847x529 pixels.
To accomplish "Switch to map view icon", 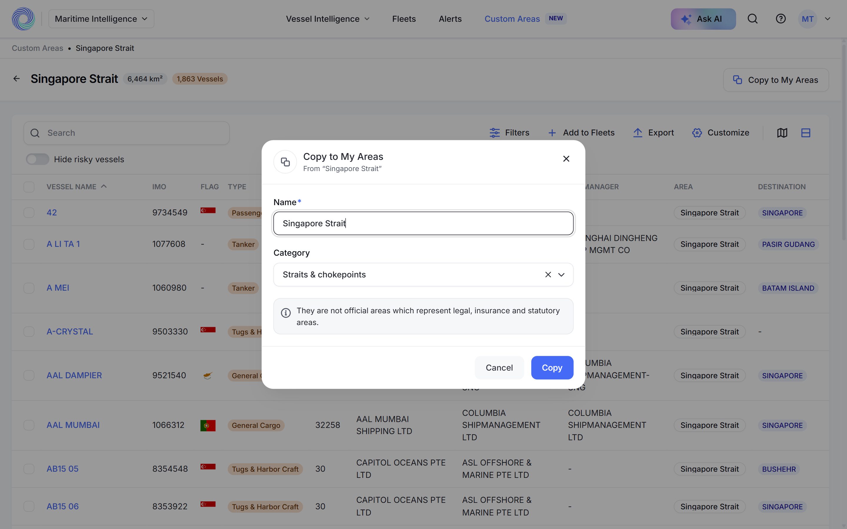I will click(x=782, y=133).
